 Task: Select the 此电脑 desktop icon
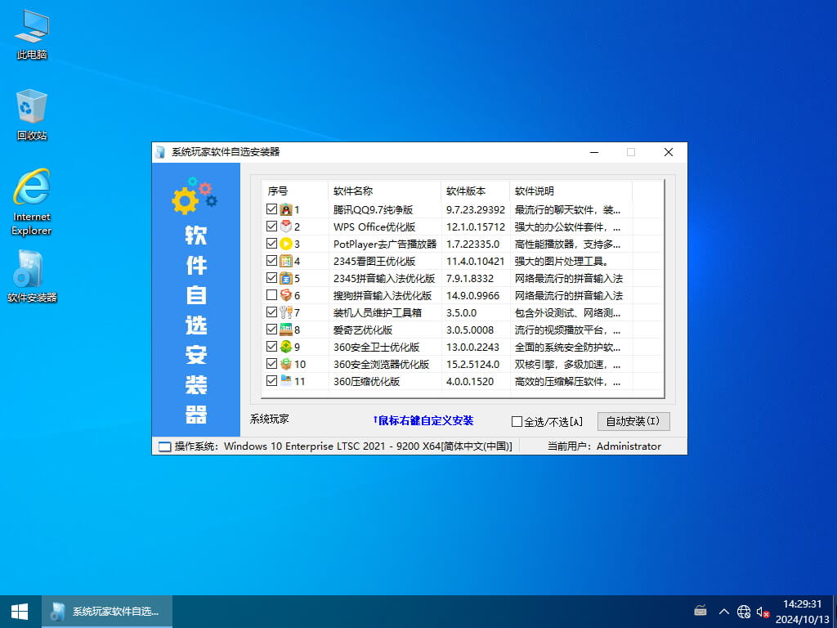coord(32,34)
